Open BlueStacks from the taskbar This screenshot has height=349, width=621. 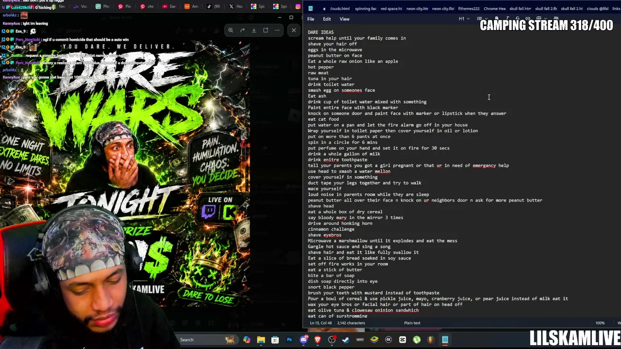coord(374,340)
